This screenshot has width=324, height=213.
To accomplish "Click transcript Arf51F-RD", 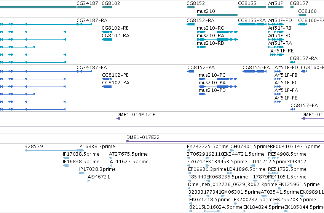I will (x=280, y=21).
